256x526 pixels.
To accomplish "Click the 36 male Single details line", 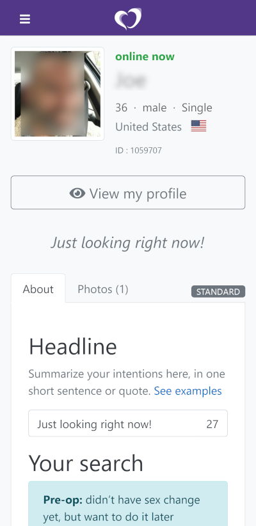I will point(164,108).
